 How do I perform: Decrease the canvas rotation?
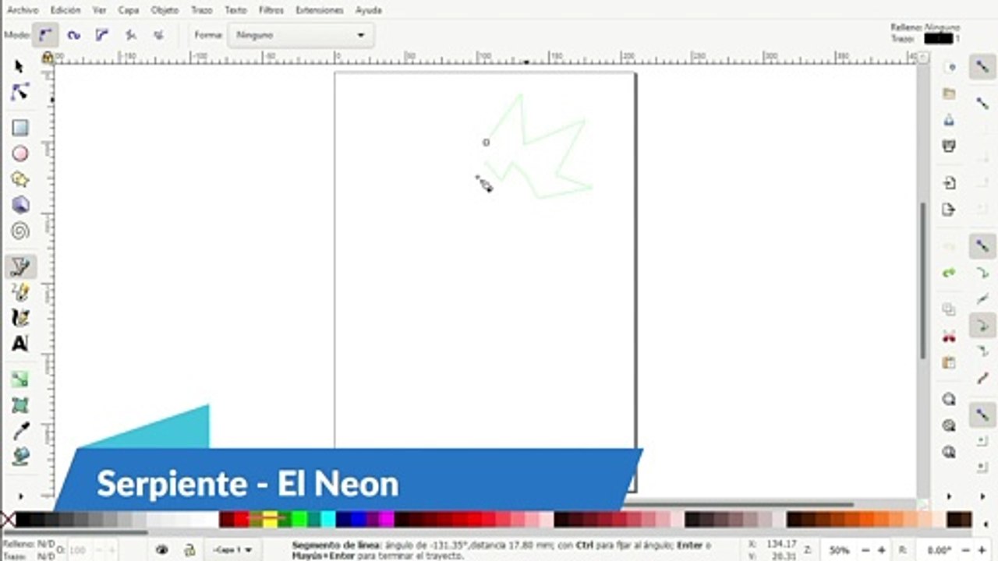point(967,550)
